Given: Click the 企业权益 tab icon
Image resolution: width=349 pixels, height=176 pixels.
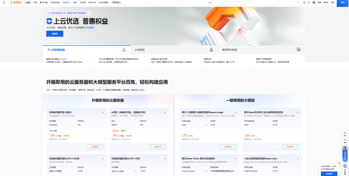Looking at the screenshot, I should point(211,50).
